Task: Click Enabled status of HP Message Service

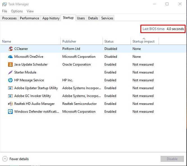Action: coord(110,80)
